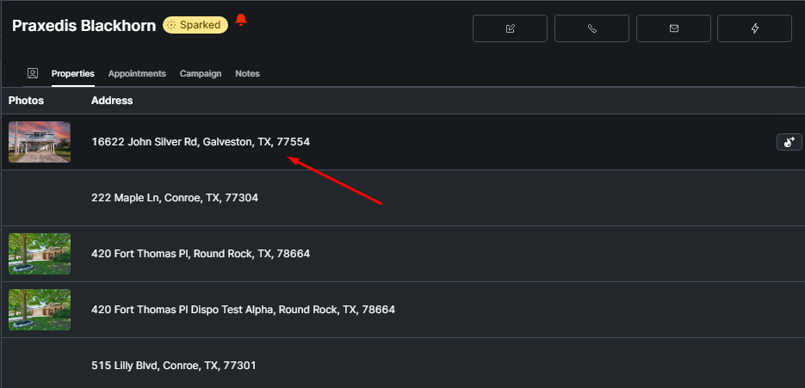Open the contact profile icon tab
805x388 pixels.
pyautogui.click(x=33, y=74)
